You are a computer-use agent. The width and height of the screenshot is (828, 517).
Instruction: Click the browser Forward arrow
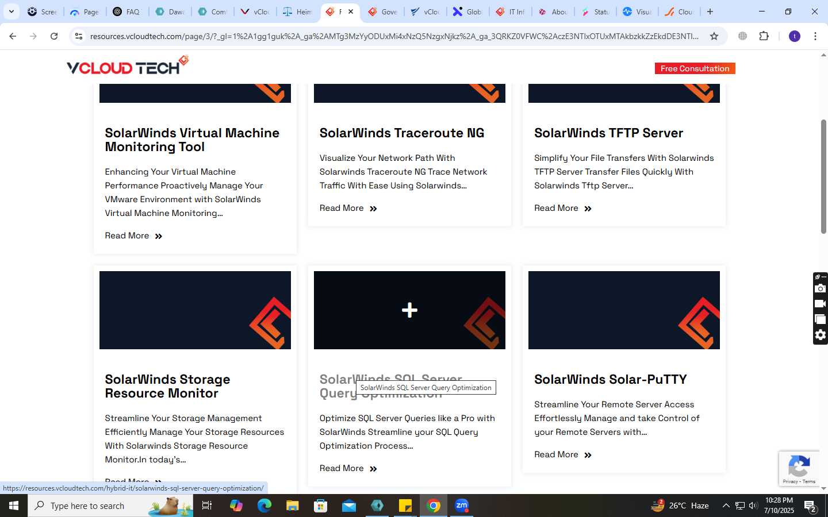[x=33, y=36]
